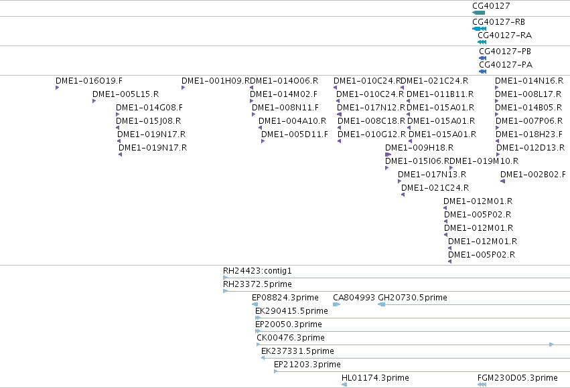570x388 pixels.
Task: Select the arrow marker below DME1-015J08.R
Action: click(x=117, y=128)
